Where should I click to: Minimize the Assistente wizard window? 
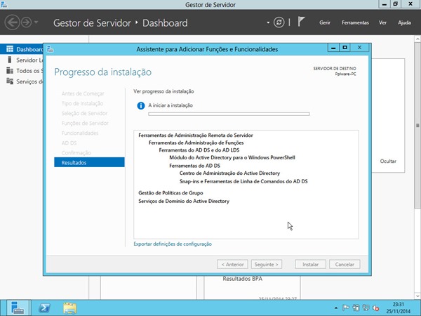[x=333, y=48]
